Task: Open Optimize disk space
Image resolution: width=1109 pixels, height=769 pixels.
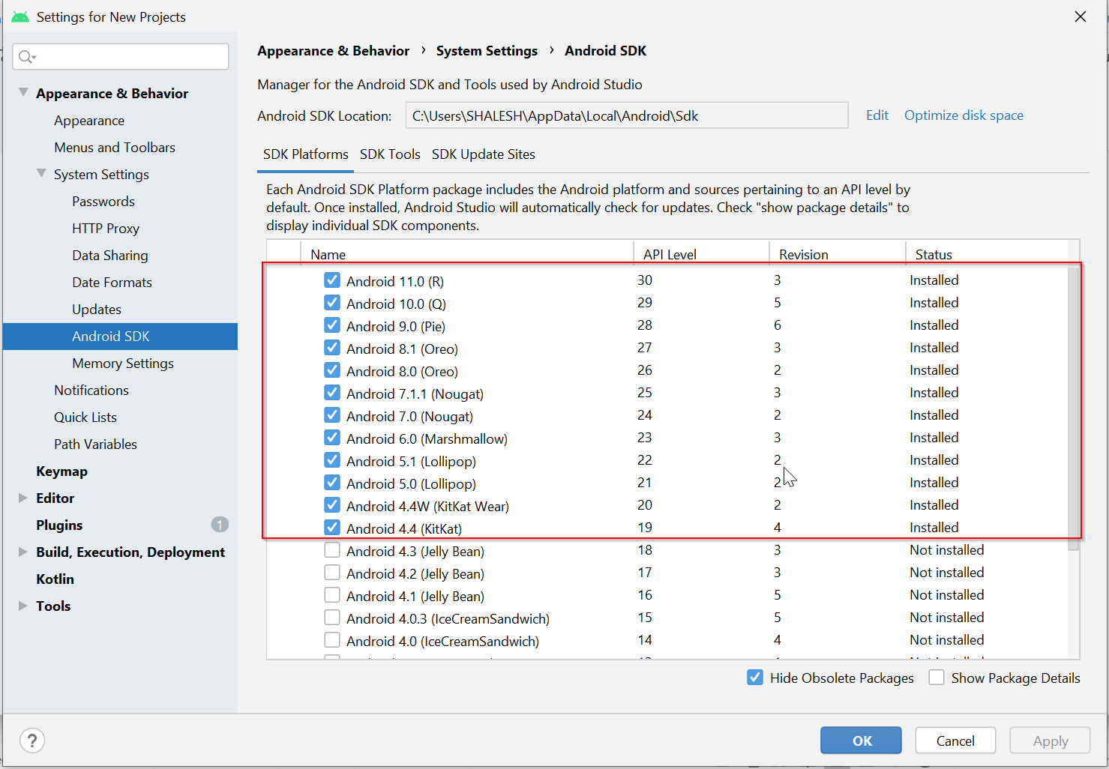Action: pos(964,115)
